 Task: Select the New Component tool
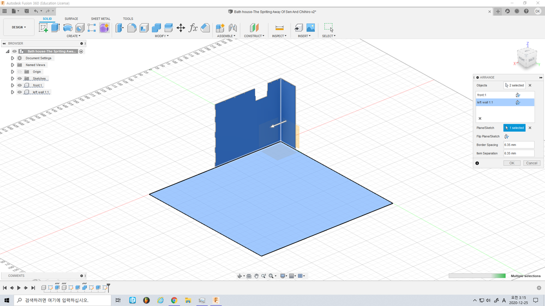point(220,28)
